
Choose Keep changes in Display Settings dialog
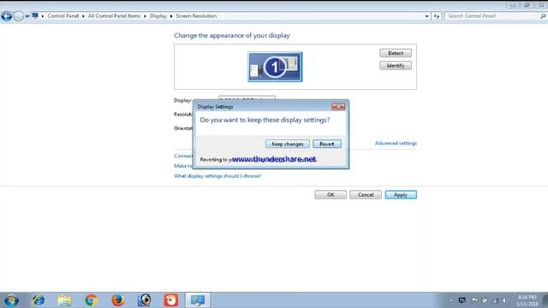point(288,144)
